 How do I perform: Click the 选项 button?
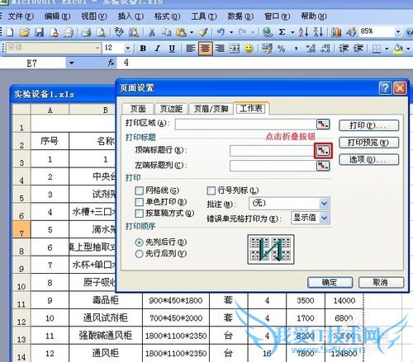coord(368,159)
